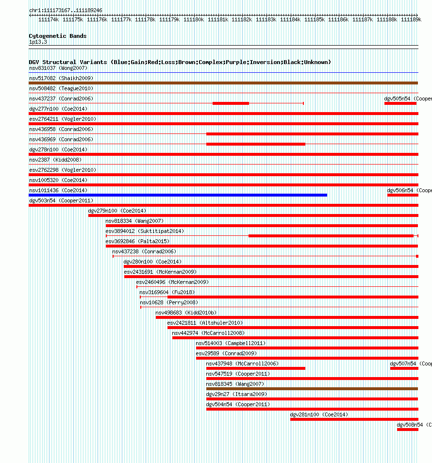Click the esv2764211 (Vogler2010) label

(x=63, y=119)
